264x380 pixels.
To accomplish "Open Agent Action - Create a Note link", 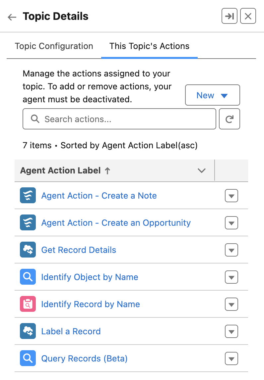I will [x=99, y=196].
